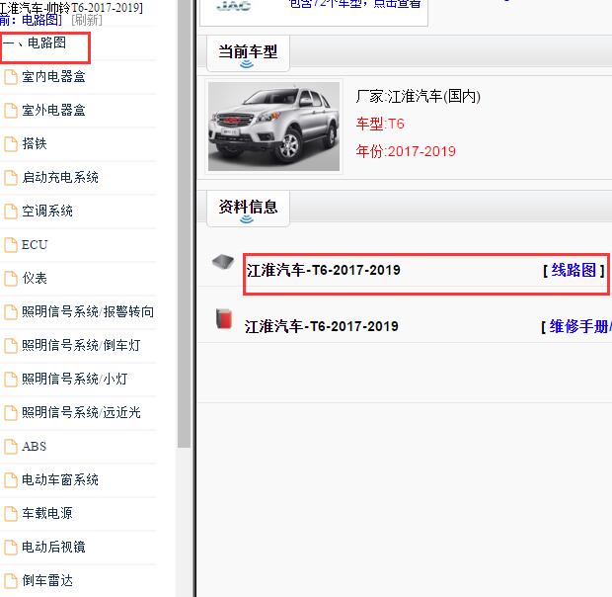Click the document icon beside 室外电器盒
Image resolution: width=612 pixels, height=597 pixels.
(x=11, y=111)
